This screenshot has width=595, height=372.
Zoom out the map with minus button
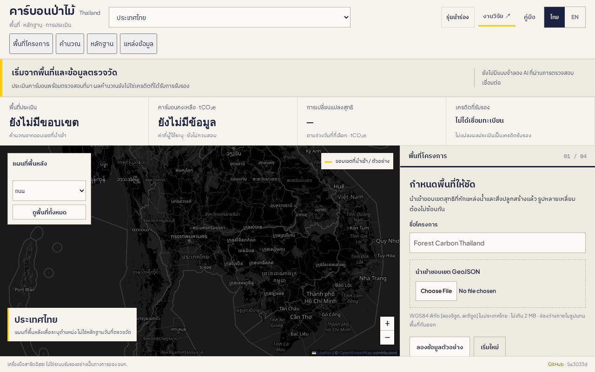tap(387, 338)
